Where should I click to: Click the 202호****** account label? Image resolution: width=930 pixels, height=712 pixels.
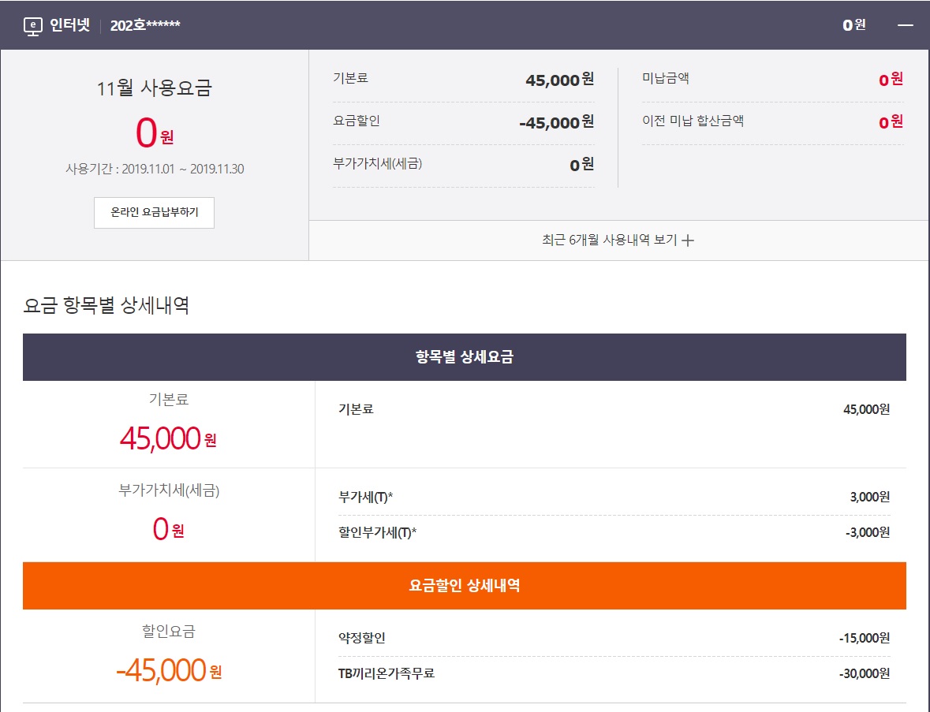point(145,25)
